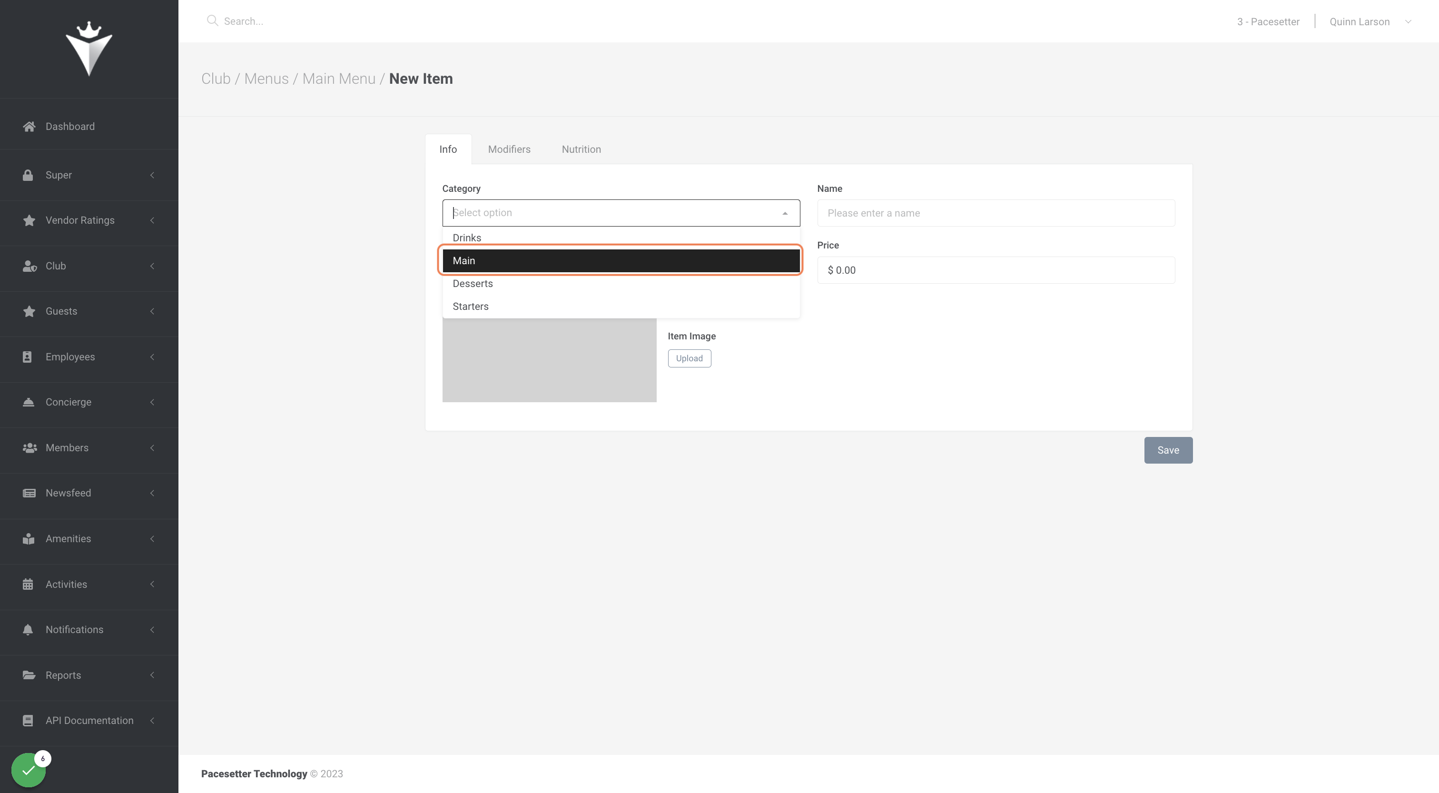Click the Newsfeed icon in sidebar
Screen dimensions: 1439x793
29,494
